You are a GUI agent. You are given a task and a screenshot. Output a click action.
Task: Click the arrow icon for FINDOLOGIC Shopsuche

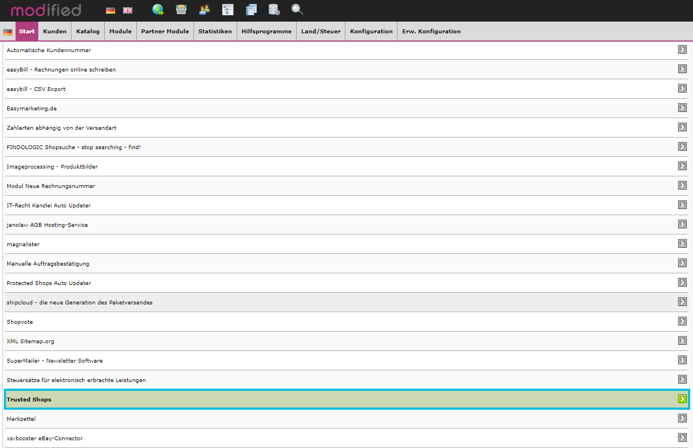[x=682, y=146]
